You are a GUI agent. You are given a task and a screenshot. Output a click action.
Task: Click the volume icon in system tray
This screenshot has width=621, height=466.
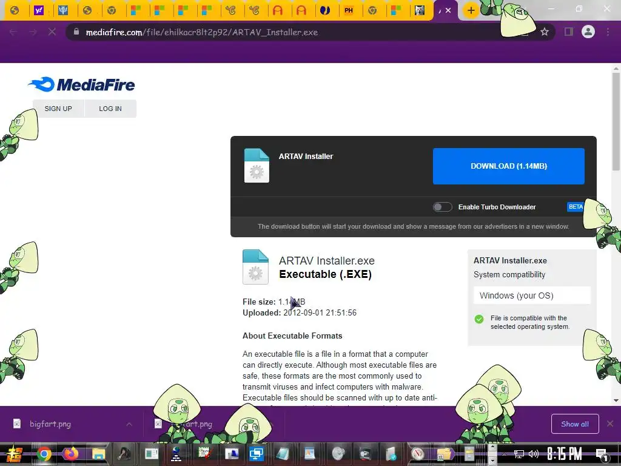point(534,454)
